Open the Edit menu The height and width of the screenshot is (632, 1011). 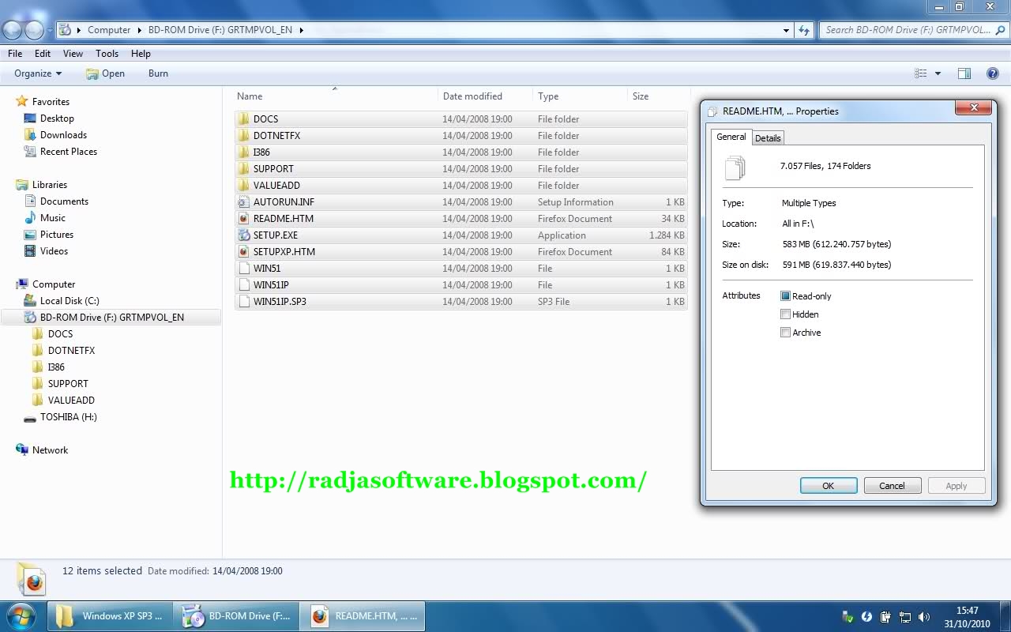[x=43, y=54]
